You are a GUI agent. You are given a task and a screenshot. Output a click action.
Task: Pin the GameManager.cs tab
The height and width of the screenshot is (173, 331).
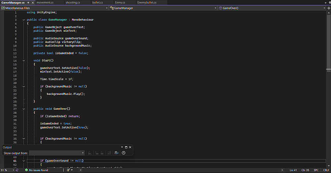(x=28, y=3)
